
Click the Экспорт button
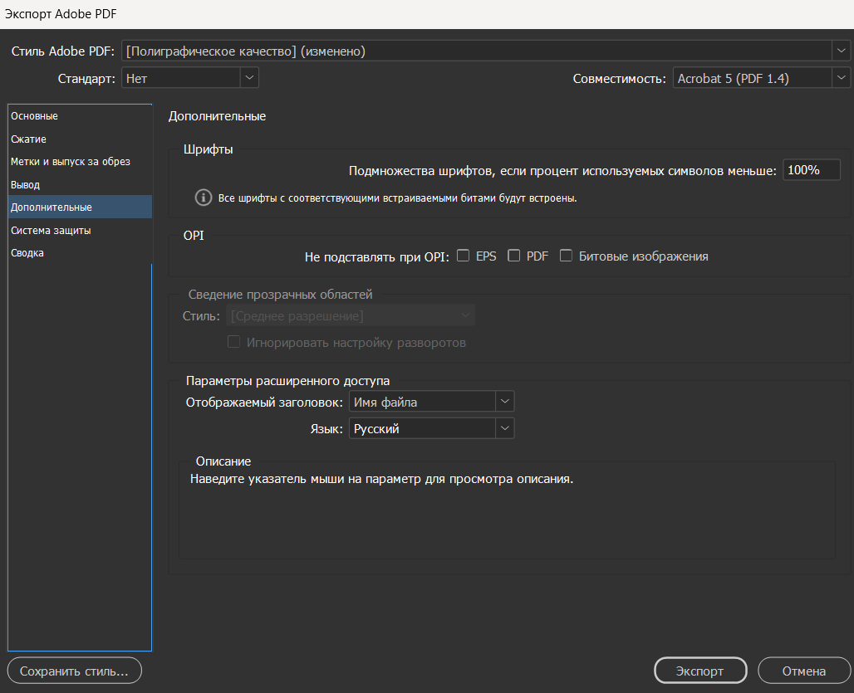click(x=699, y=671)
